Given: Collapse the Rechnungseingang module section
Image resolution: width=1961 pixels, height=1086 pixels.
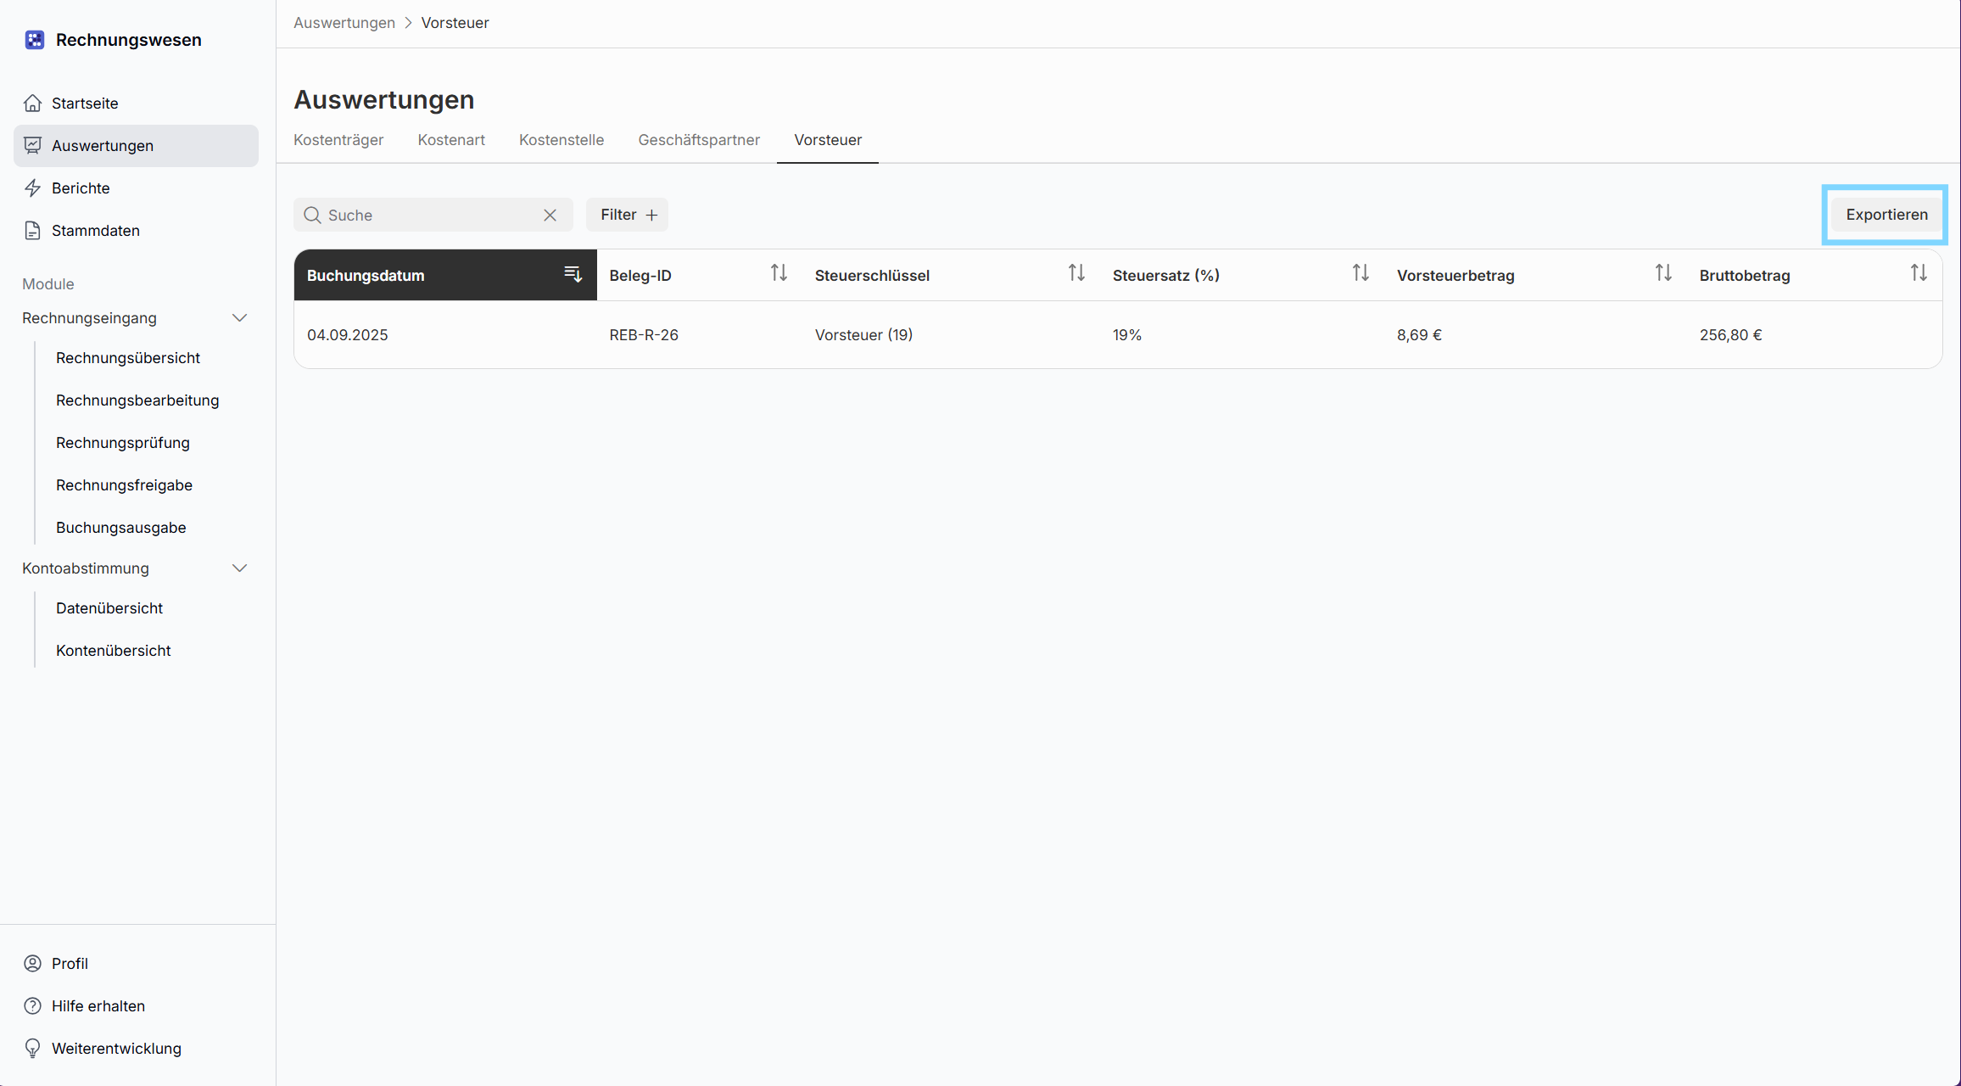Looking at the screenshot, I should coord(239,317).
